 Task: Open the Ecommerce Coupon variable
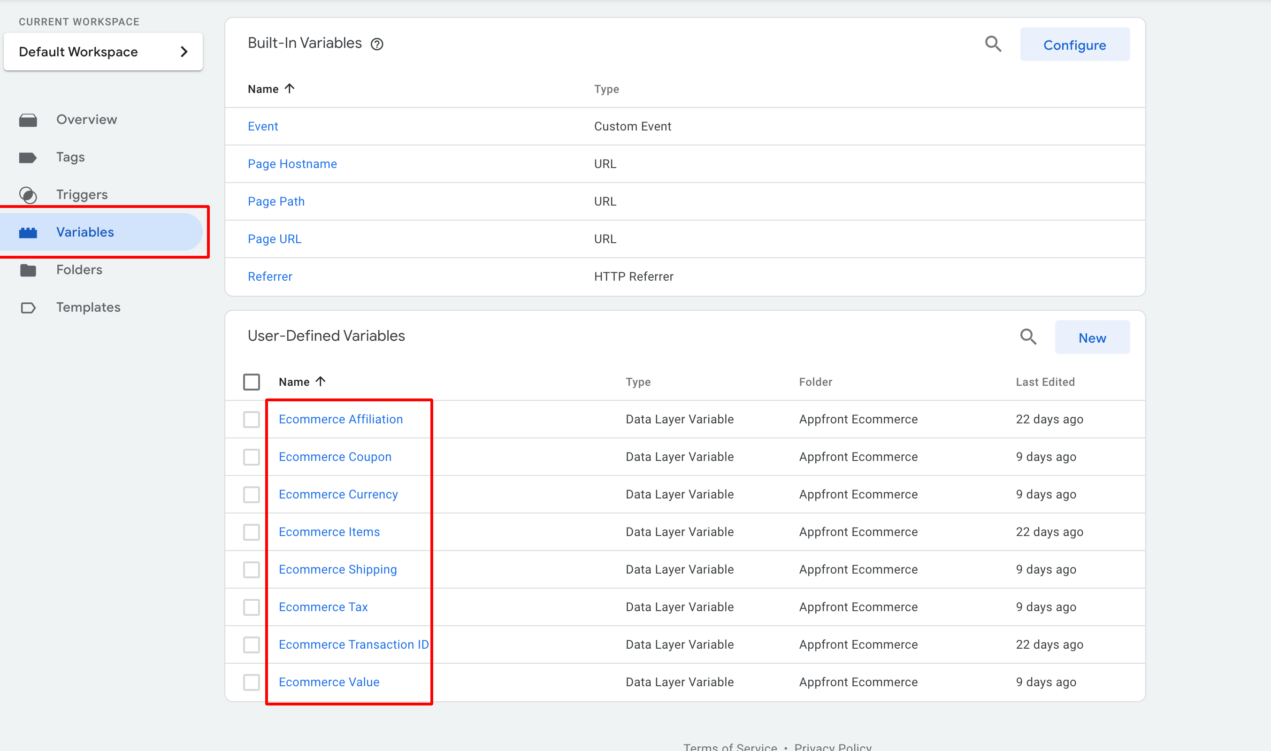[x=335, y=457]
